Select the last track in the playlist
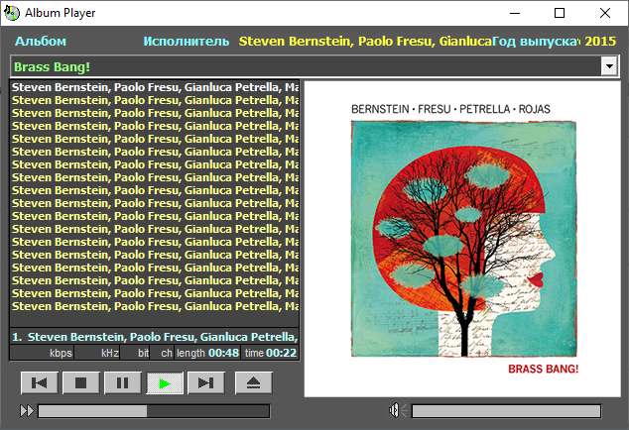The width and height of the screenshot is (629, 430). [155, 306]
